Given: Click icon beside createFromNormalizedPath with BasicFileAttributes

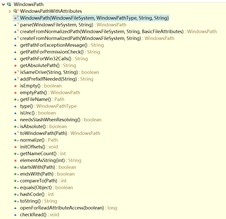Looking at the screenshot, I should click(16, 31).
